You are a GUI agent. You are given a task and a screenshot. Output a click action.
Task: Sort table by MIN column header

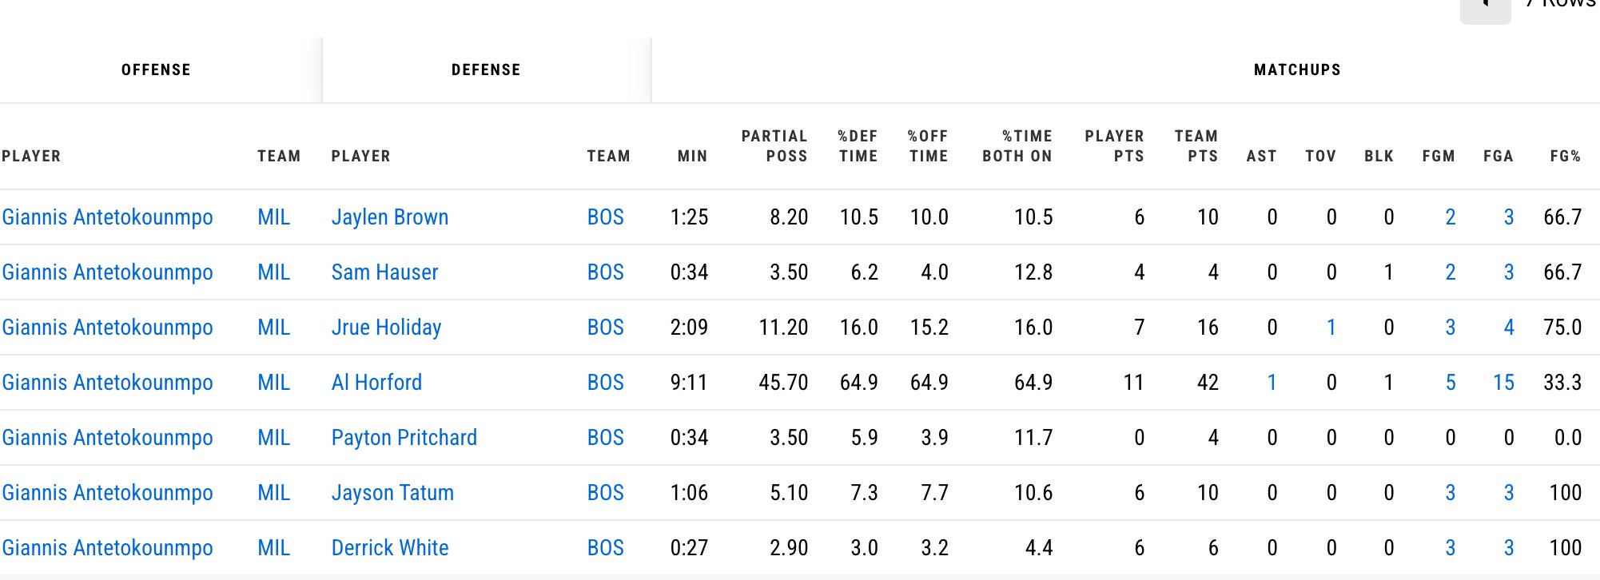click(x=692, y=156)
